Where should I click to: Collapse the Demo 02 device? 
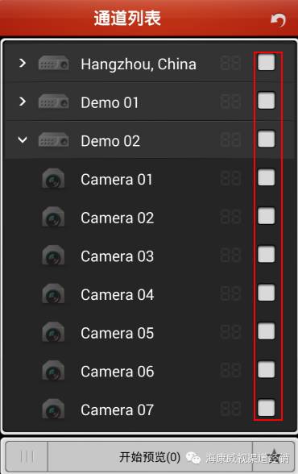point(23,139)
